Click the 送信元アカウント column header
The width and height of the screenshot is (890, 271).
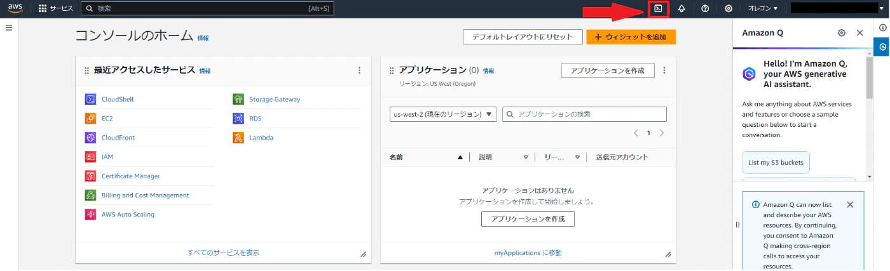coord(622,157)
